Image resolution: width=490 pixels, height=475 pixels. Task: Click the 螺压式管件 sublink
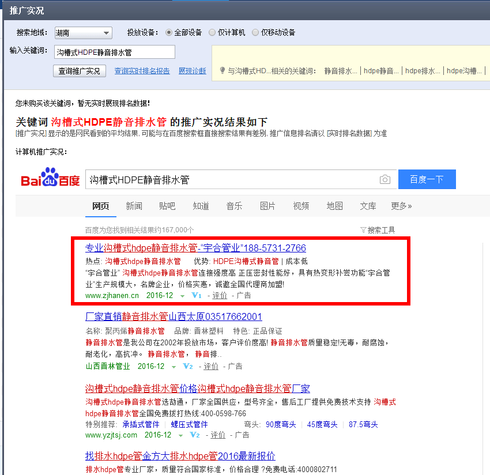click(x=190, y=424)
